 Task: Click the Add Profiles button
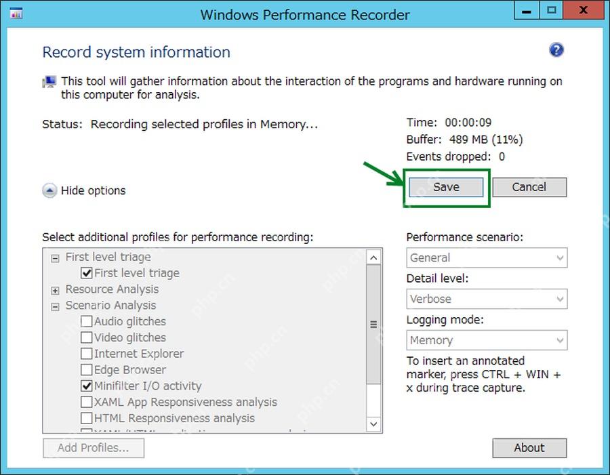tap(94, 448)
